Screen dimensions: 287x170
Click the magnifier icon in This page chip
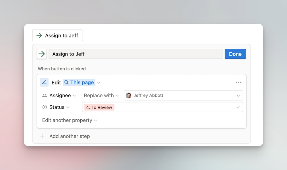pos(67,82)
